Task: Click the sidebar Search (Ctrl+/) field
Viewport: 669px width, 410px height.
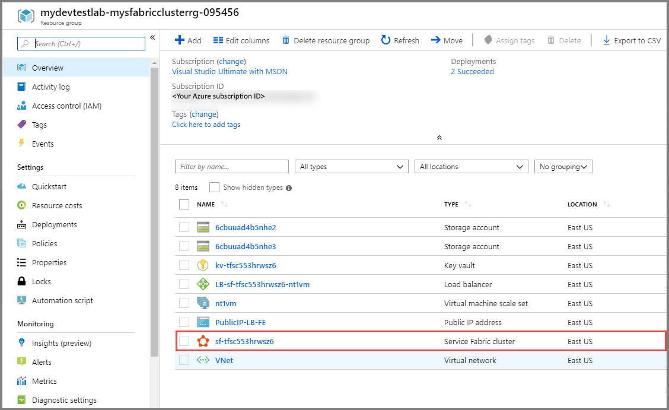Action: pyautogui.click(x=81, y=43)
